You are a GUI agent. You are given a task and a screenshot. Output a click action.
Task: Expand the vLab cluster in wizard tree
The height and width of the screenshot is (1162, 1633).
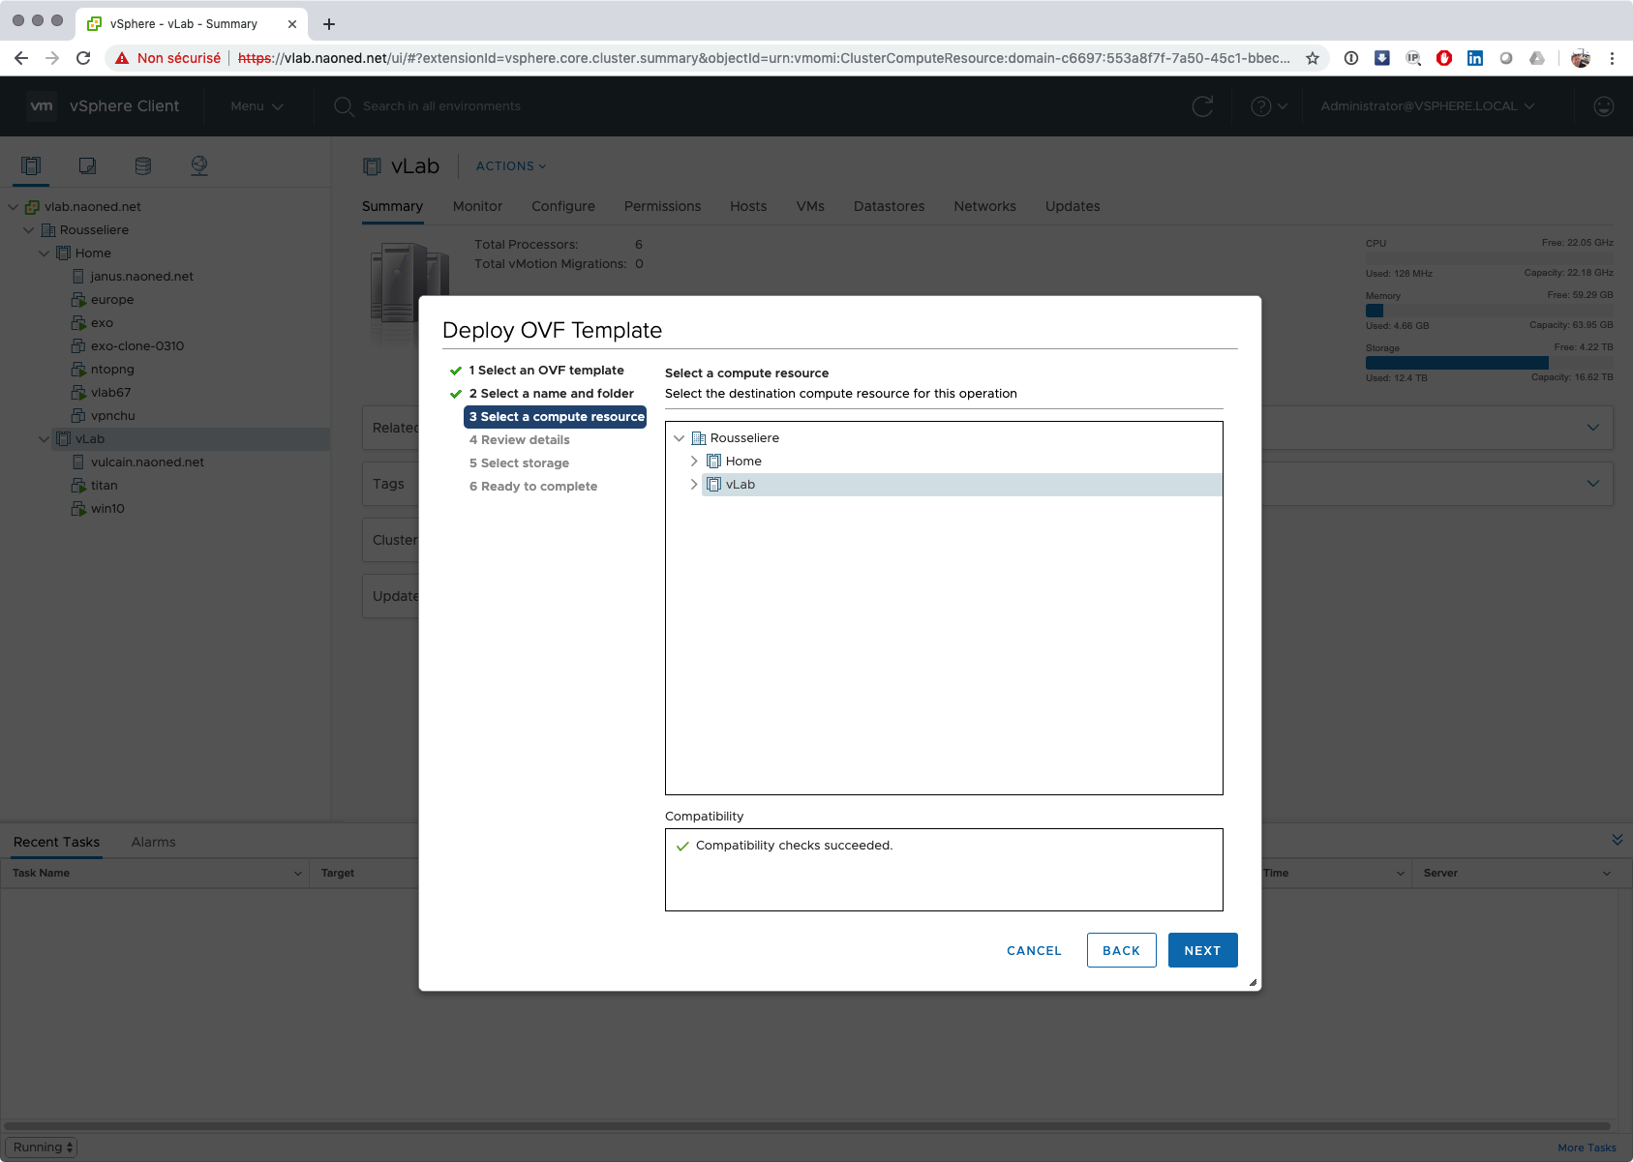pyautogui.click(x=694, y=485)
